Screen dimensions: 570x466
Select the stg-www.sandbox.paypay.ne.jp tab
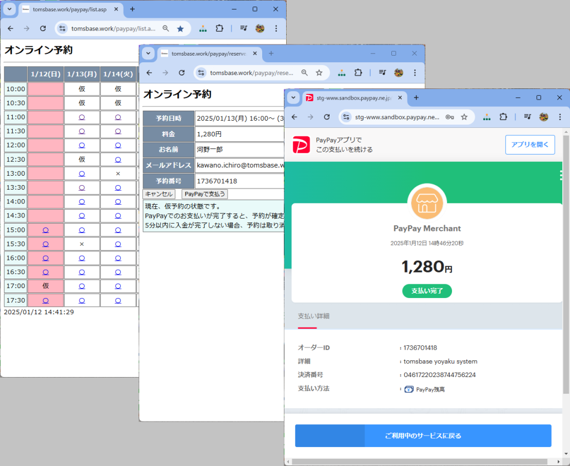[x=354, y=98]
